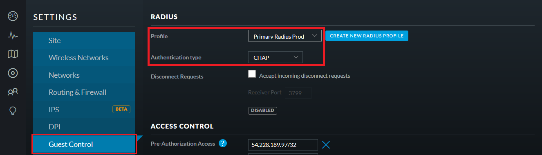This screenshot has width=542, height=155.
Task: Open the Devices circle icon
Action: pyautogui.click(x=13, y=73)
